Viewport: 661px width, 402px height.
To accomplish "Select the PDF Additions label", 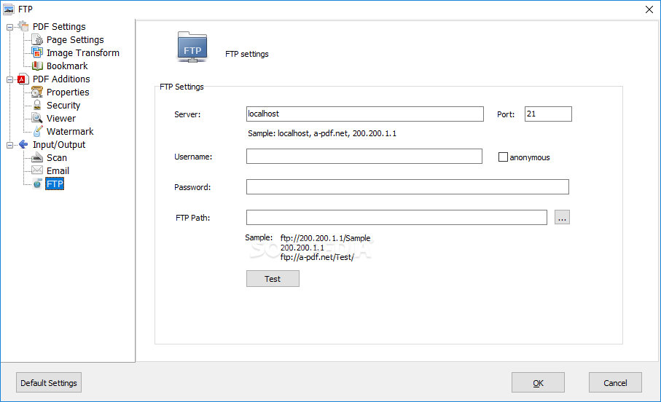I will (61, 79).
